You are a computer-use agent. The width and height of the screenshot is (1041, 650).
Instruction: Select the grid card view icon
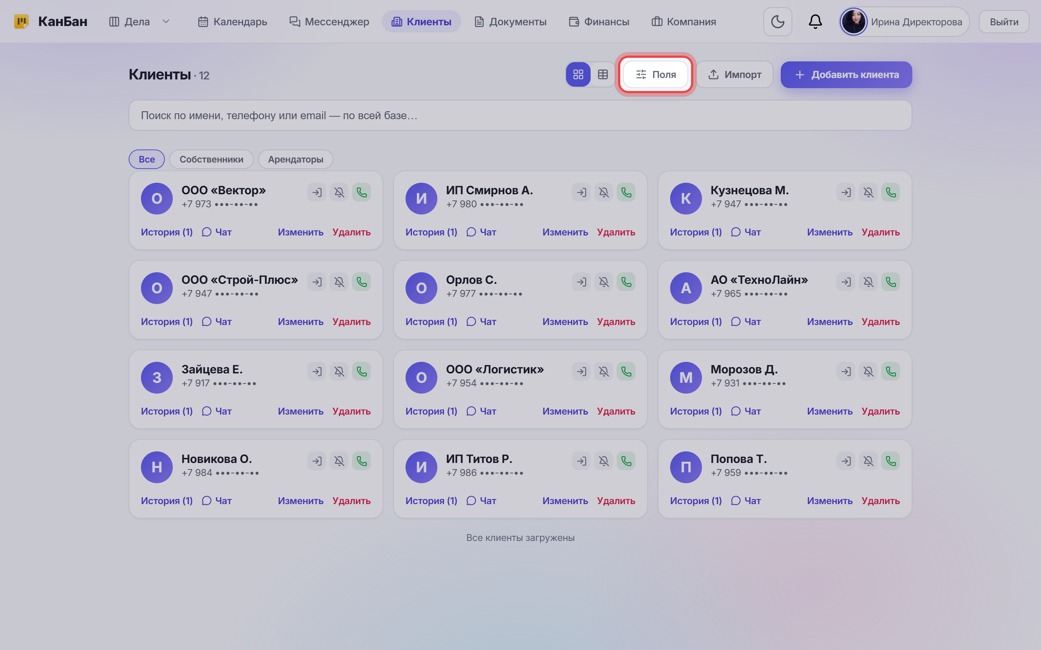tap(578, 74)
